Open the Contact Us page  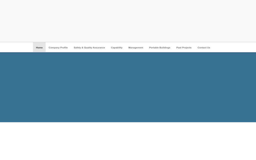pyautogui.click(x=204, y=47)
